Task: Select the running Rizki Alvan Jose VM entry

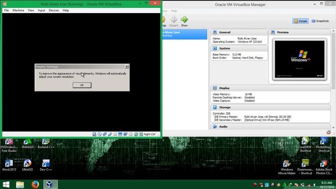Action: point(185,34)
